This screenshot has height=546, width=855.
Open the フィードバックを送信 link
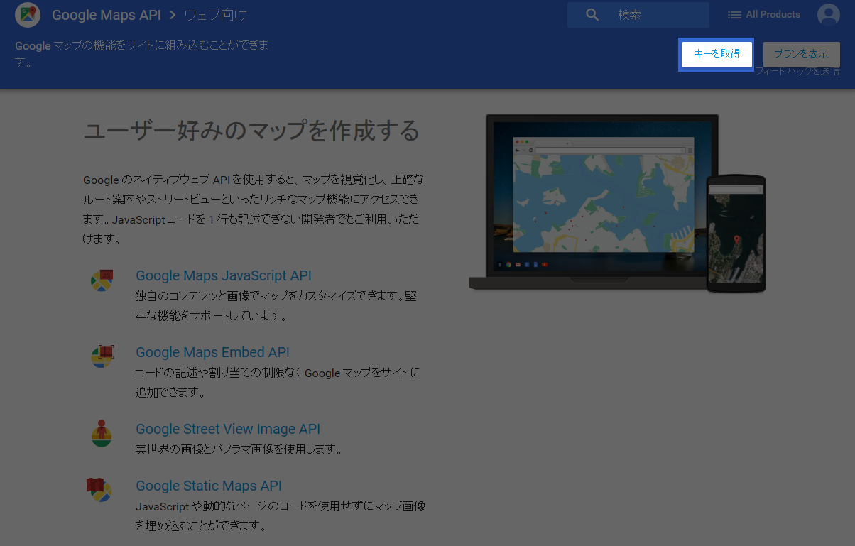tap(798, 70)
